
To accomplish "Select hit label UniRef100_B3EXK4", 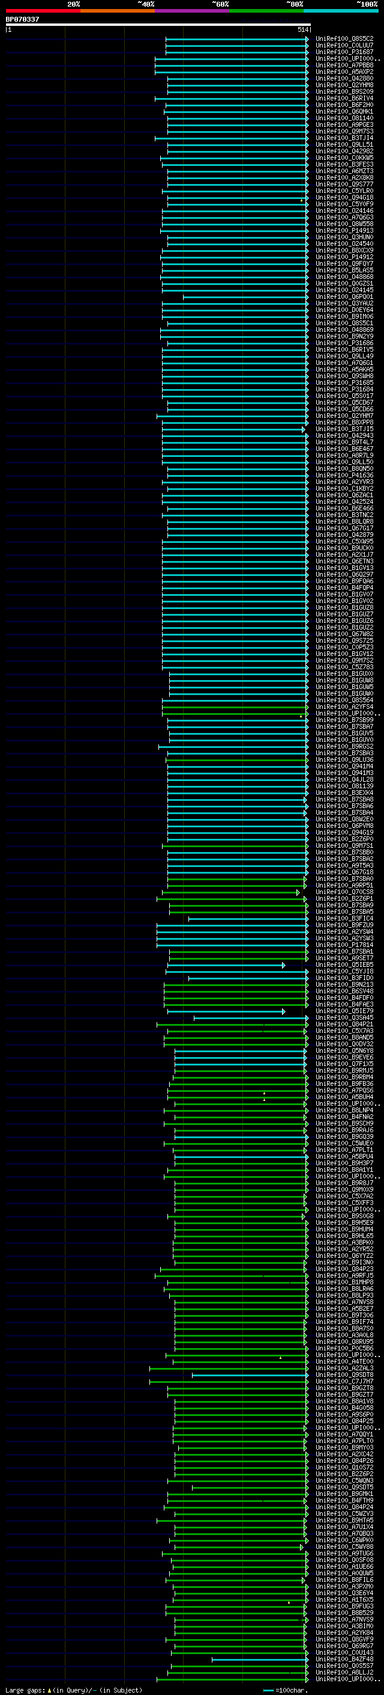I will tap(344, 792).
